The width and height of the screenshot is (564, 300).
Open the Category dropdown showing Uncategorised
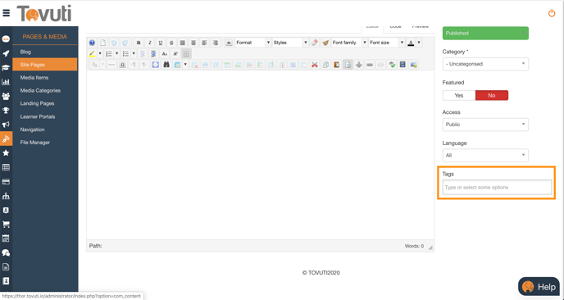click(485, 64)
